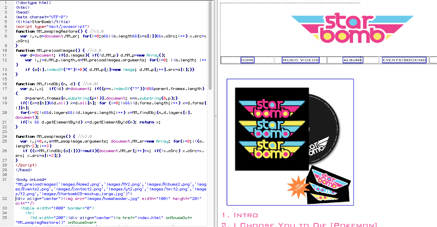Place cursor in the <!doctype html> line
The width and height of the screenshot is (437, 227).
coord(33,2)
